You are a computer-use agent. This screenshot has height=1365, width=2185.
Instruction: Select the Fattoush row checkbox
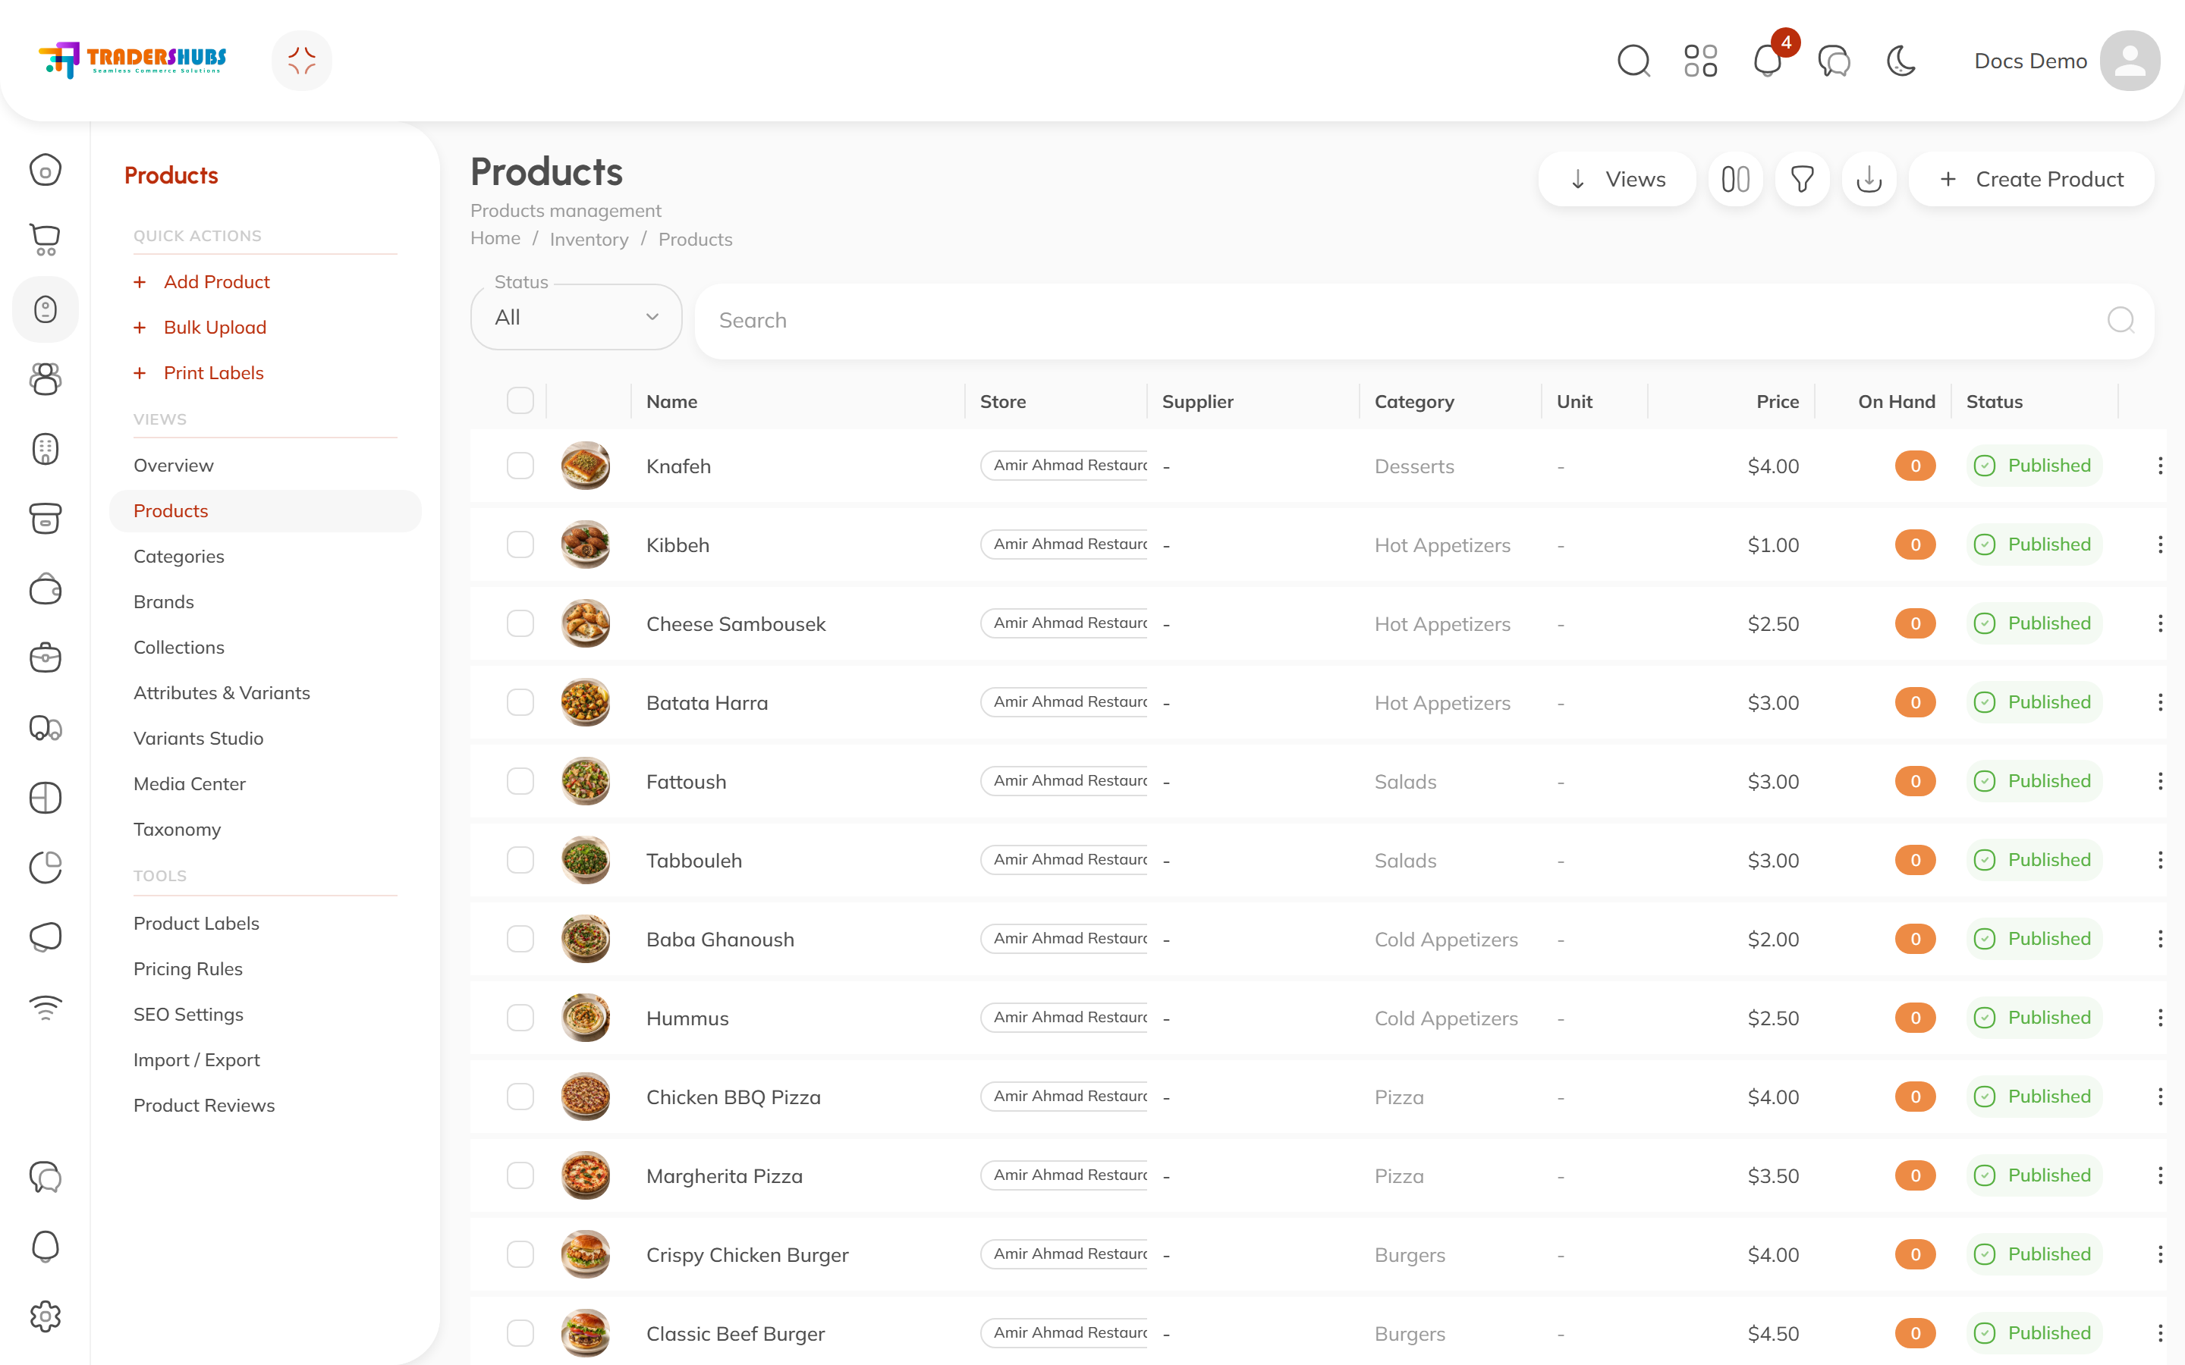click(x=520, y=781)
